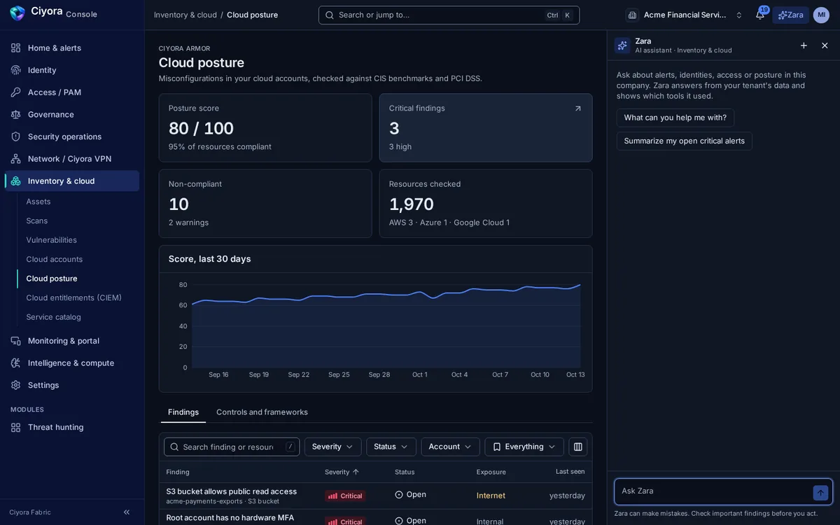Image resolution: width=840 pixels, height=525 pixels.
Task: Open the Resources checked card
Action: pos(486,204)
